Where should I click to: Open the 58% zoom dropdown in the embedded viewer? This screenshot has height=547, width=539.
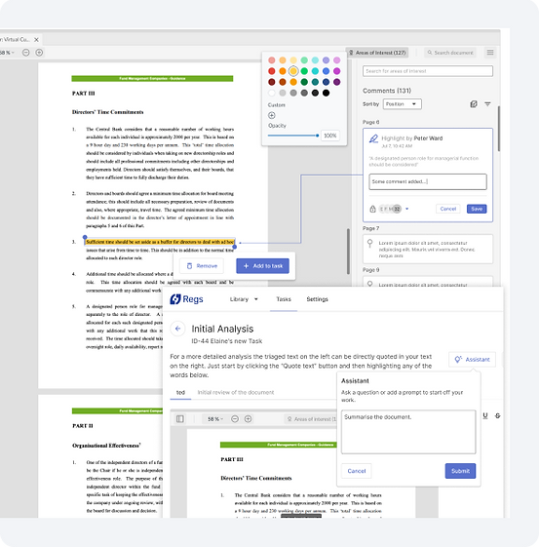click(215, 419)
